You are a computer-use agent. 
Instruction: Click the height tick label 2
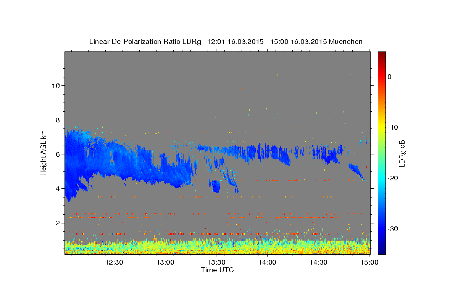click(x=57, y=223)
